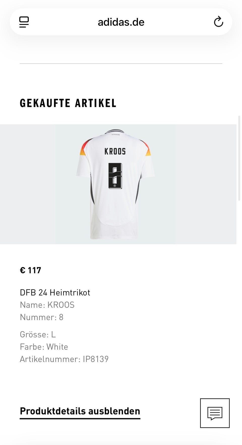The height and width of the screenshot is (445, 242).
Task: Tap the adidas.de address text
Action: [x=121, y=22]
